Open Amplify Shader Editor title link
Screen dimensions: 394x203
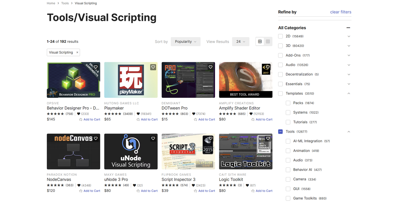click(x=239, y=108)
